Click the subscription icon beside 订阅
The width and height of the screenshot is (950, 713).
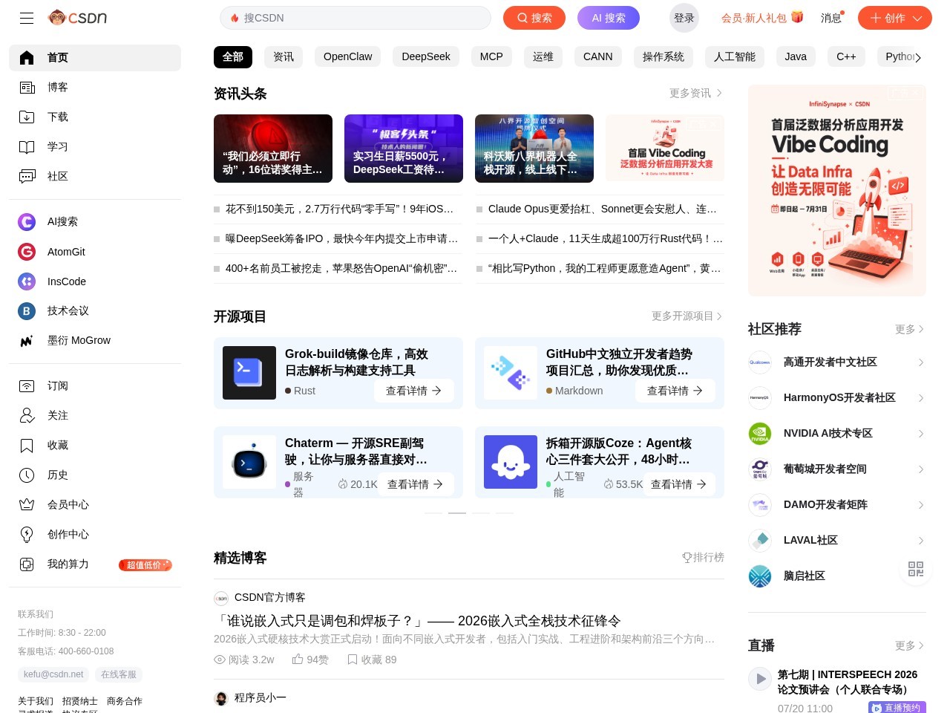(27, 385)
